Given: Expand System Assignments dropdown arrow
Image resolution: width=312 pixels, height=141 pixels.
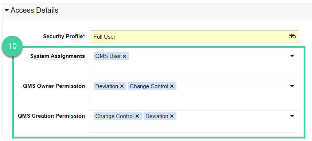Looking at the screenshot, I should [292, 56].
